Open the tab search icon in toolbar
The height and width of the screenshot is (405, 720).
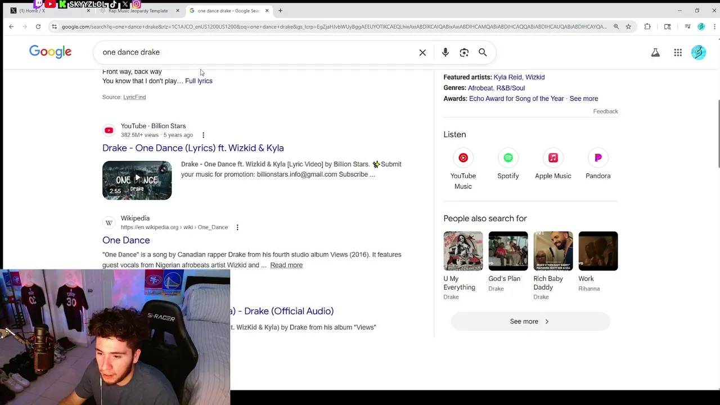668,26
